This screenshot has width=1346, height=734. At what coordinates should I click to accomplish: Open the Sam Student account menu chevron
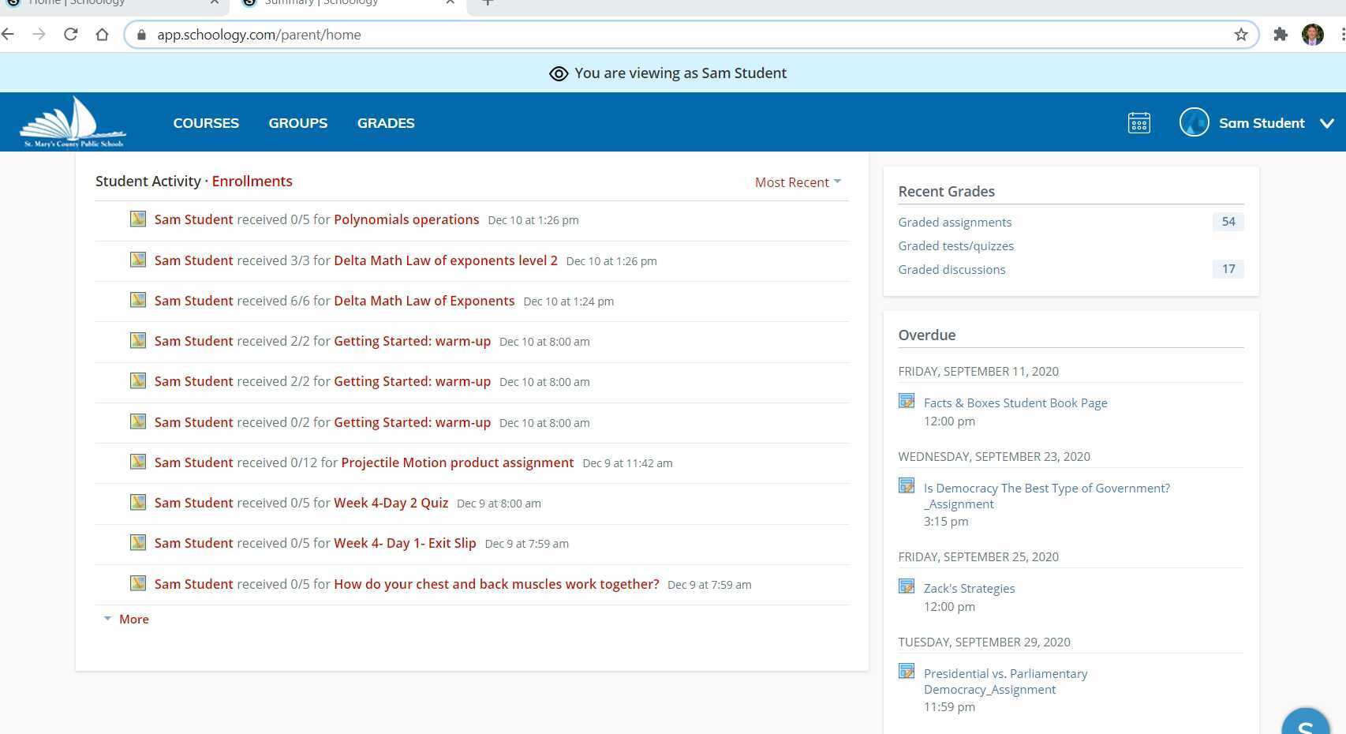coord(1327,123)
